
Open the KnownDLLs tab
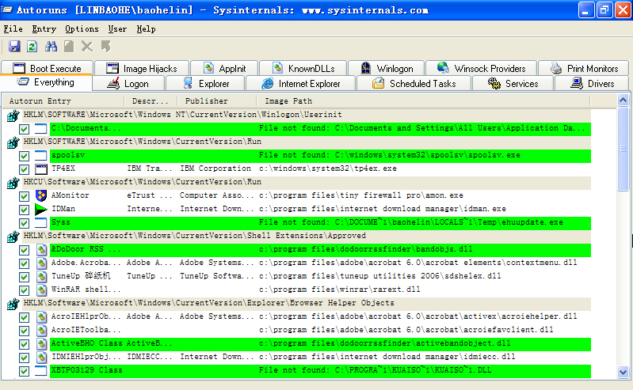pyautogui.click(x=303, y=68)
